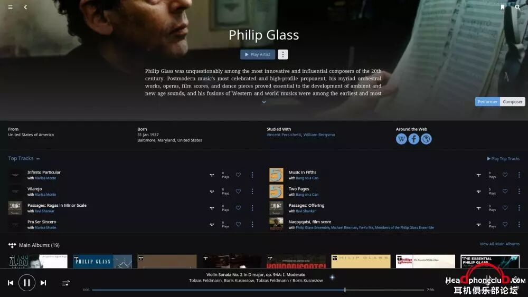Switch to the Composer tab
The image size is (528, 297).
coord(513,102)
